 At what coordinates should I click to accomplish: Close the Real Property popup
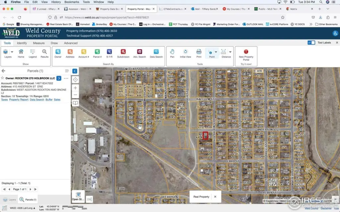point(215,197)
